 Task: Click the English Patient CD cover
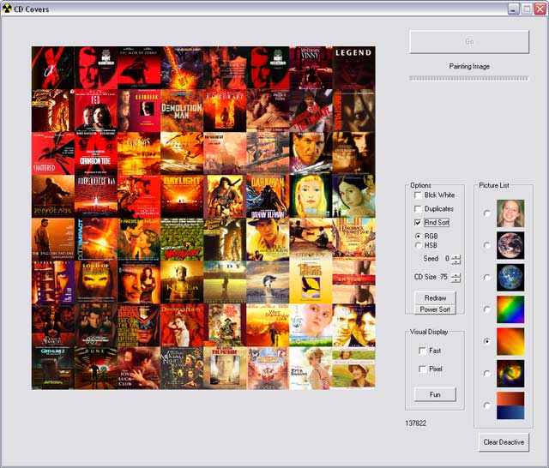pos(53,239)
